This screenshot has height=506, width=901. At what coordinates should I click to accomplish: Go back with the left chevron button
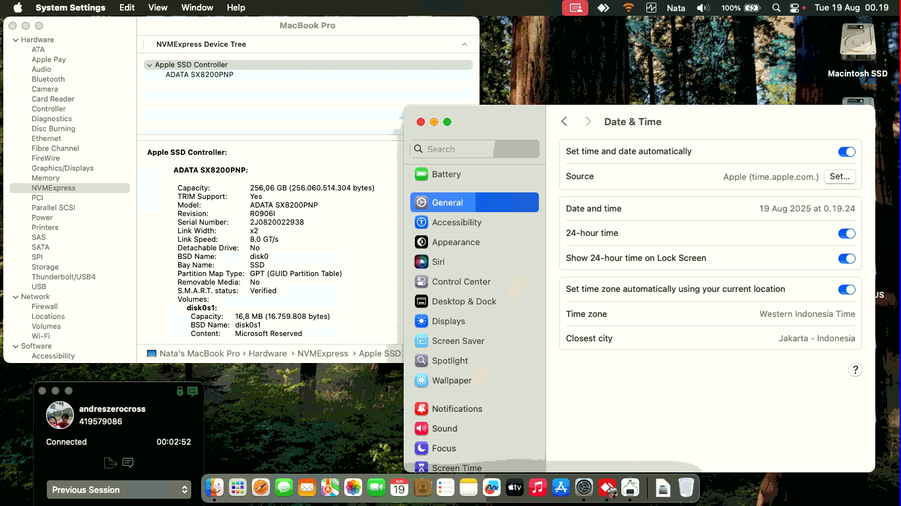564,122
